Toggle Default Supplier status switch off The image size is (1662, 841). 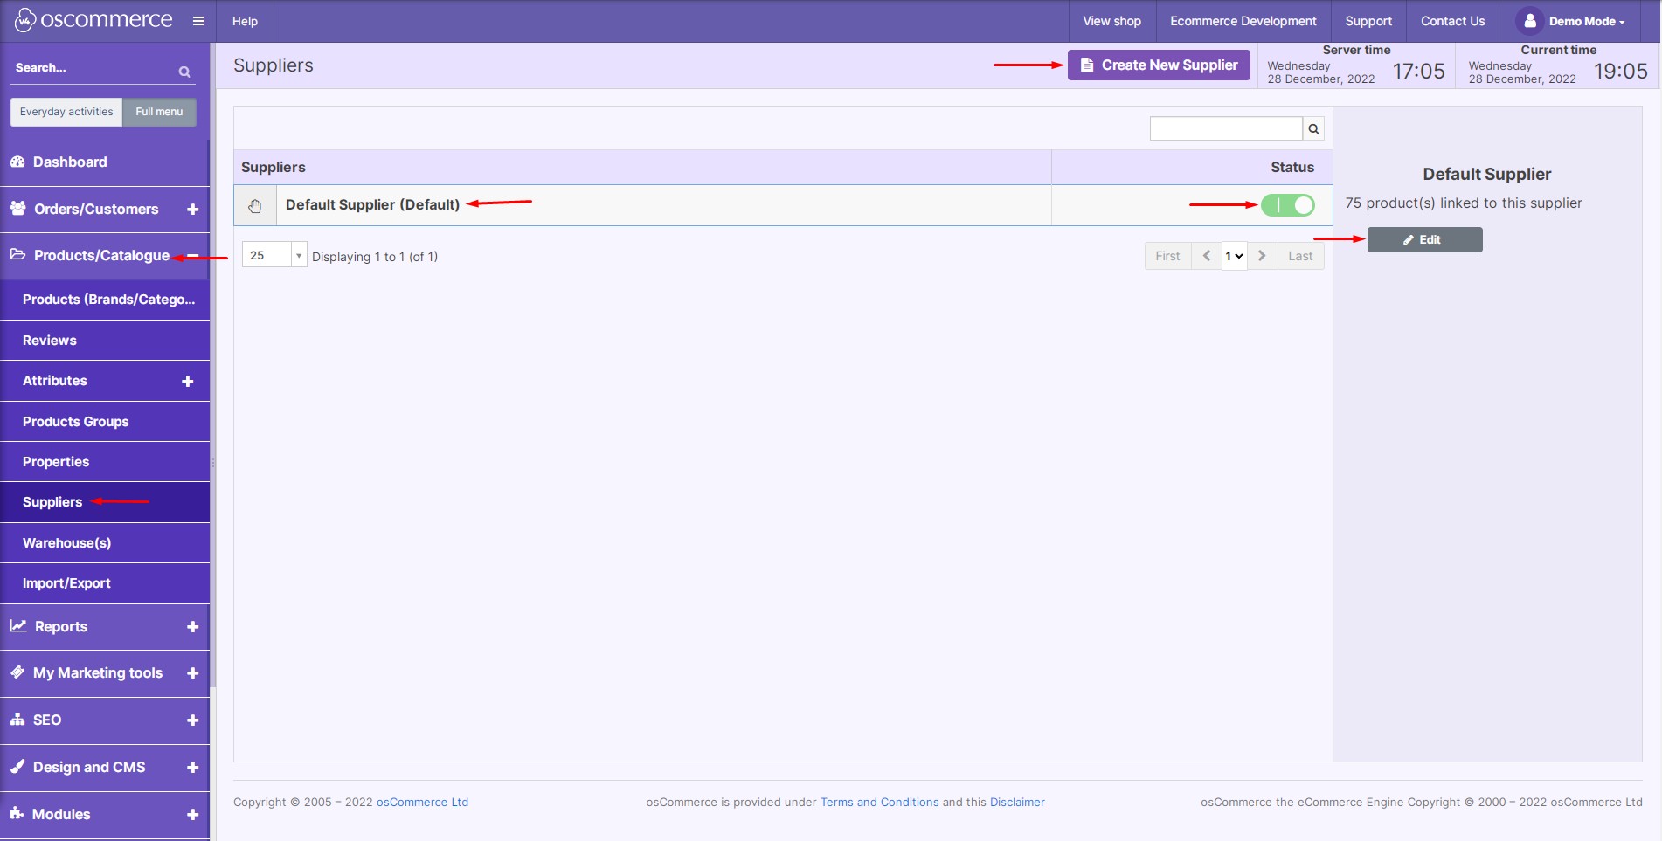tap(1287, 205)
